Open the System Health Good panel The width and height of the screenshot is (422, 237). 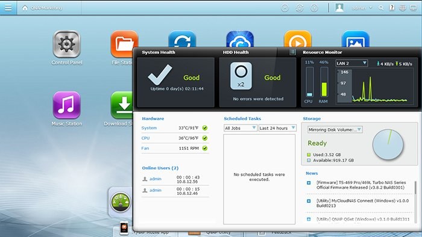(x=176, y=82)
